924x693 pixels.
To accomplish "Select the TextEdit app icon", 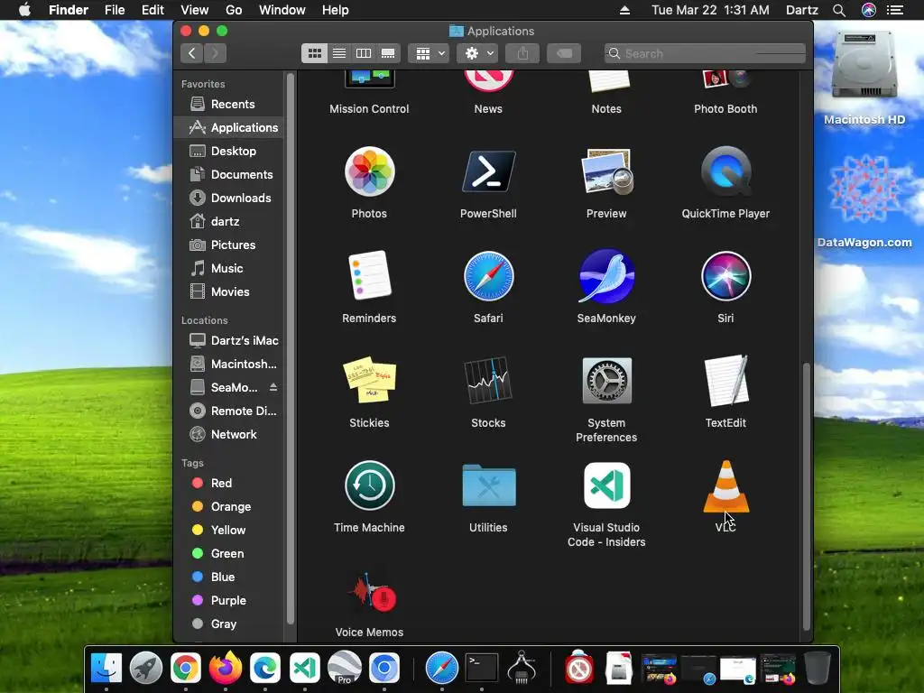I will tap(725, 380).
